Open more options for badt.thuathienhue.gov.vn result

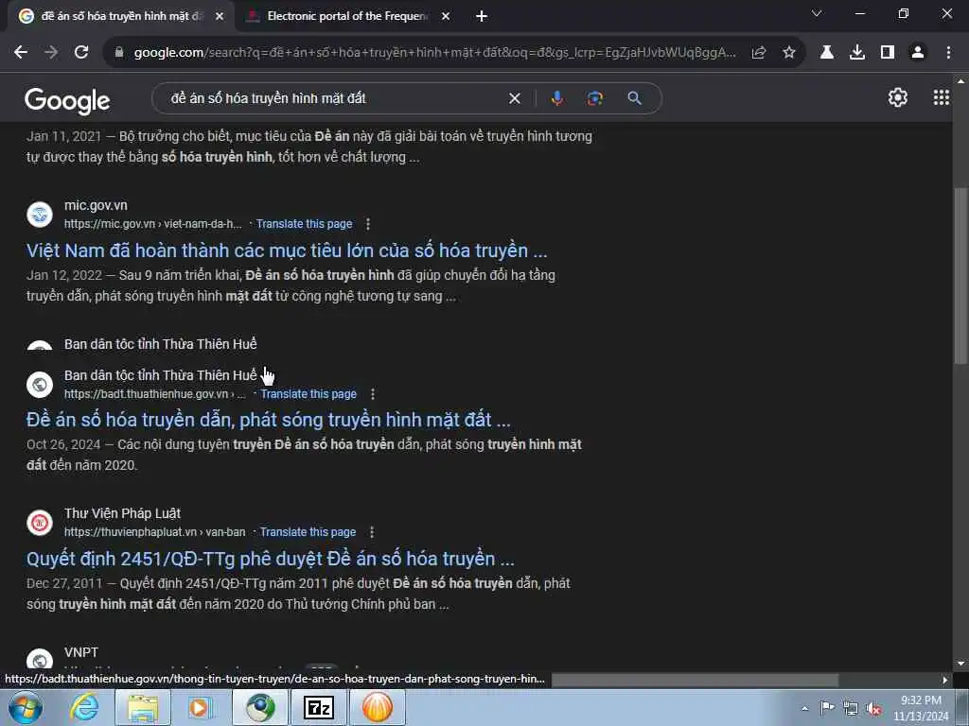372,394
